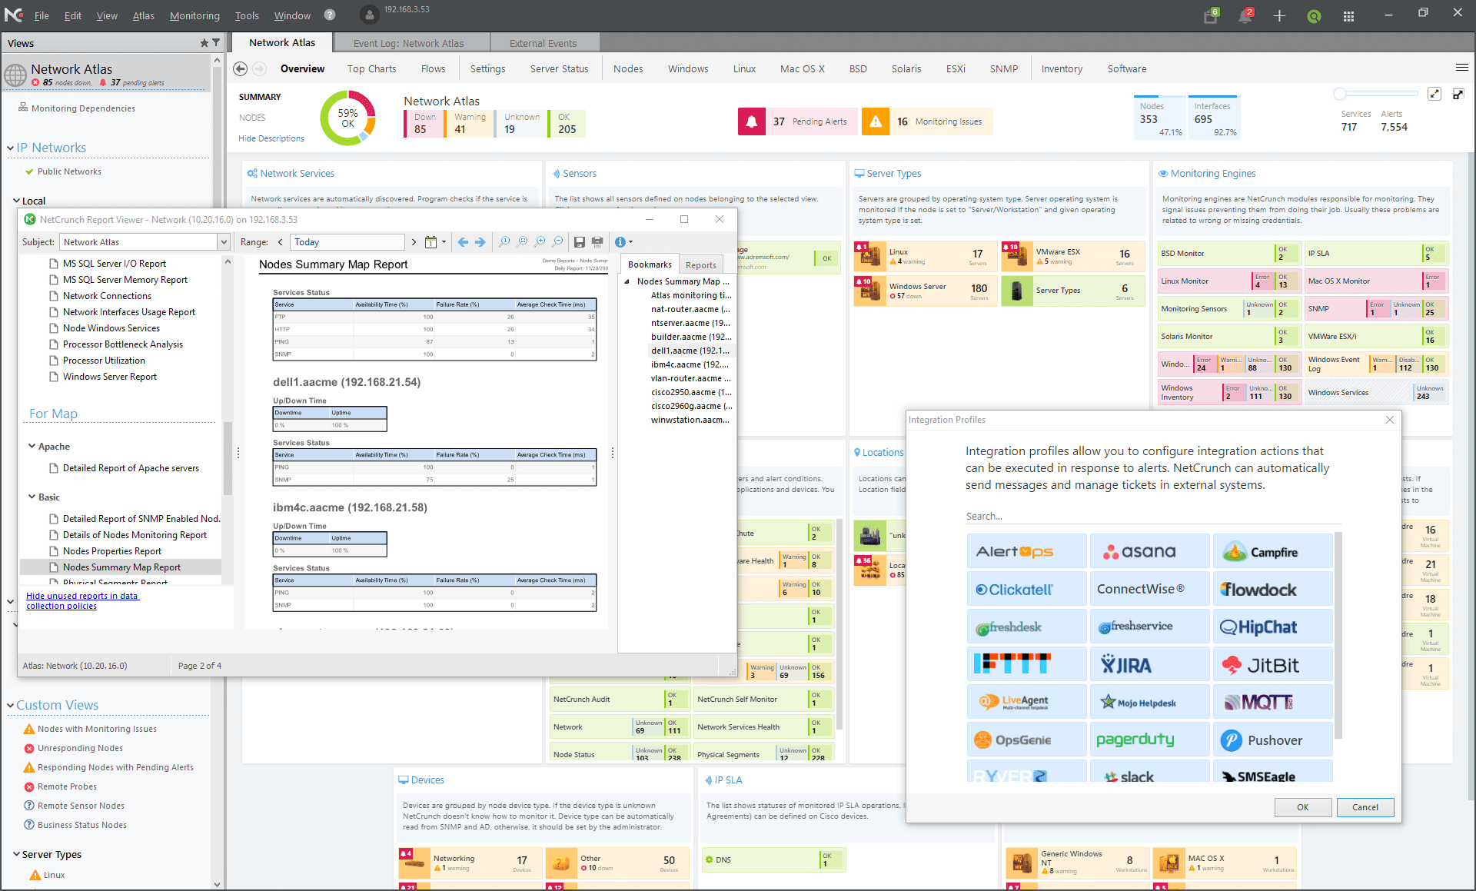Open the Subject dropdown showing Network Atlas
This screenshot has width=1476, height=891.
pos(223,241)
